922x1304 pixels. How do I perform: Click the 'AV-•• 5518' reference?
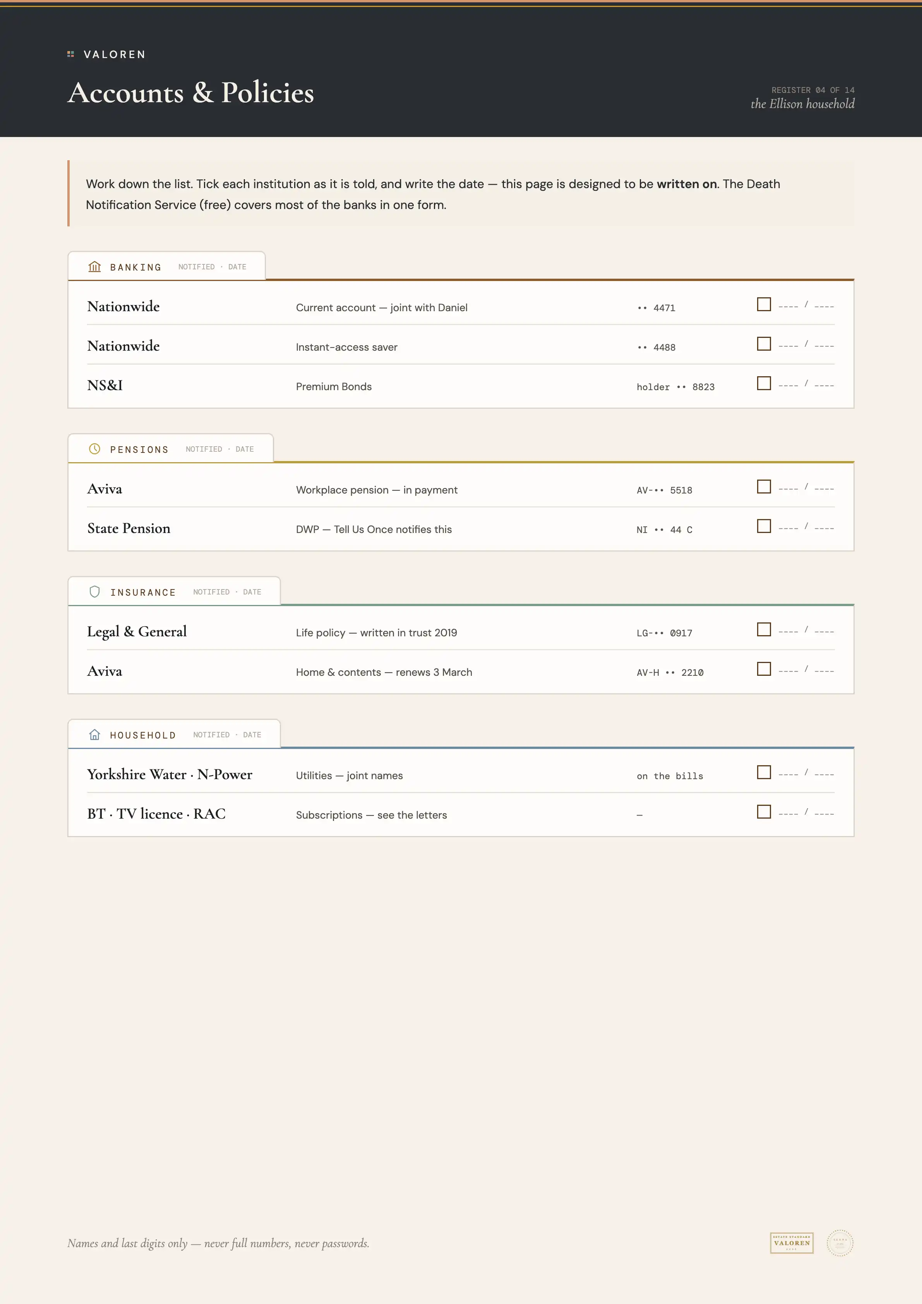(x=664, y=490)
